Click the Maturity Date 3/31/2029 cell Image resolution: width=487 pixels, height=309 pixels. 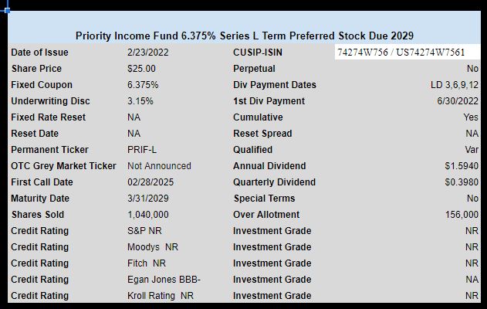[x=148, y=198]
